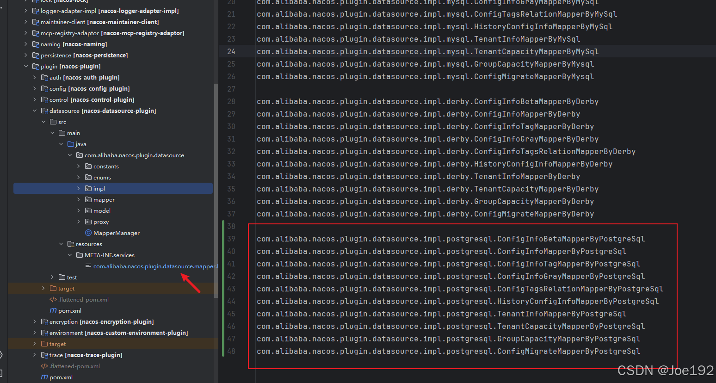716x383 pixels.
Task: Select the MapperManager class in the tree
Action: click(117, 233)
